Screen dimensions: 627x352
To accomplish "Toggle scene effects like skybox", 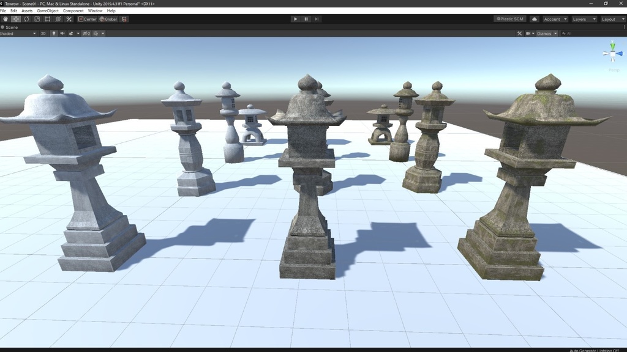I will click(71, 34).
